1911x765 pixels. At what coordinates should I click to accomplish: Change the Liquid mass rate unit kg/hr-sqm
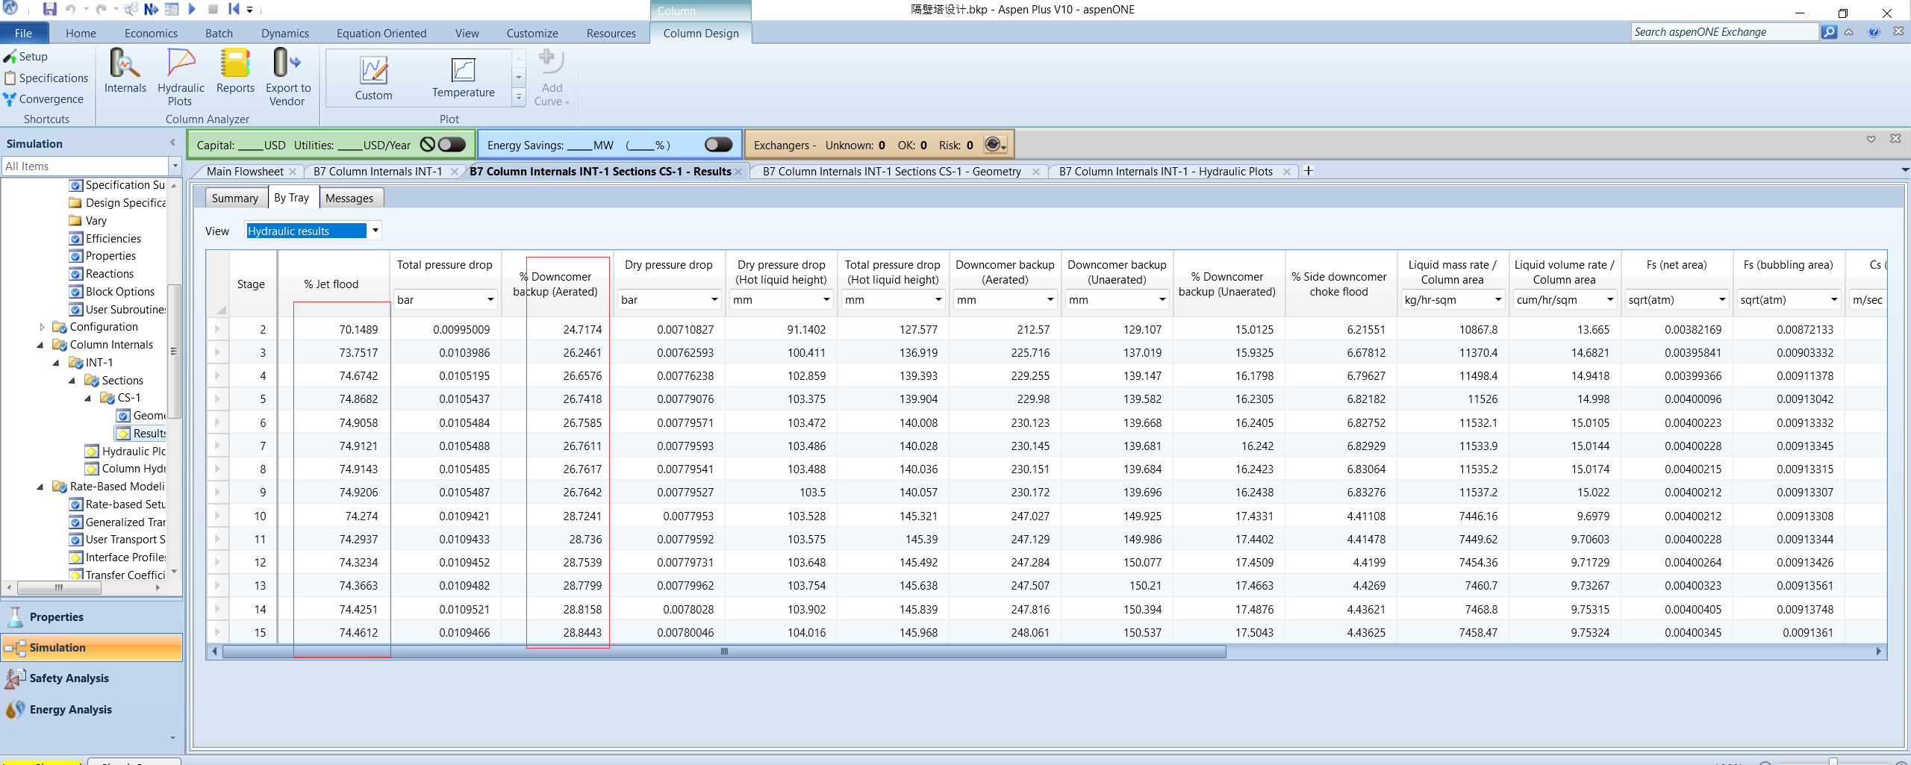(1453, 299)
